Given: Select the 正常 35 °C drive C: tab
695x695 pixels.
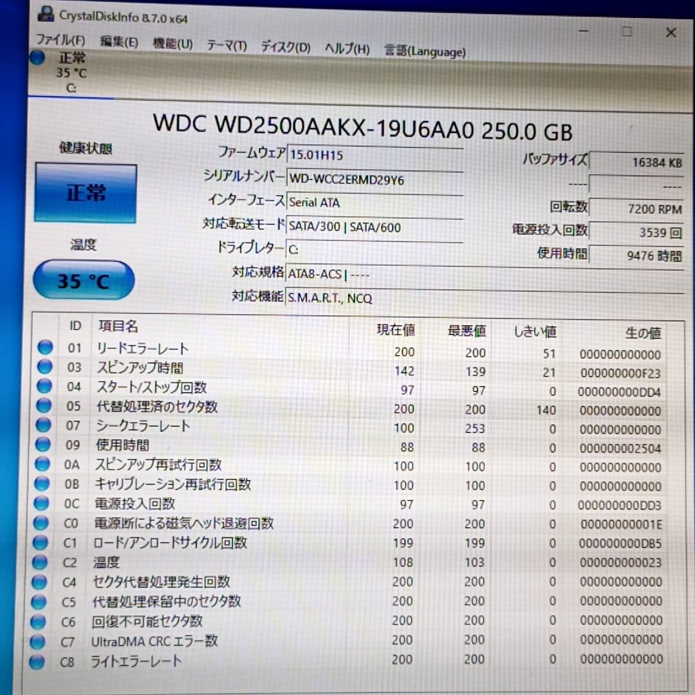Looking at the screenshot, I should tap(71, 73).
